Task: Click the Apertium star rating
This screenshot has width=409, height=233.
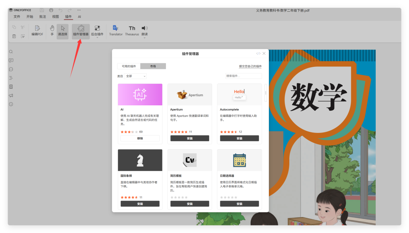Action: click(x=179, y=132)
